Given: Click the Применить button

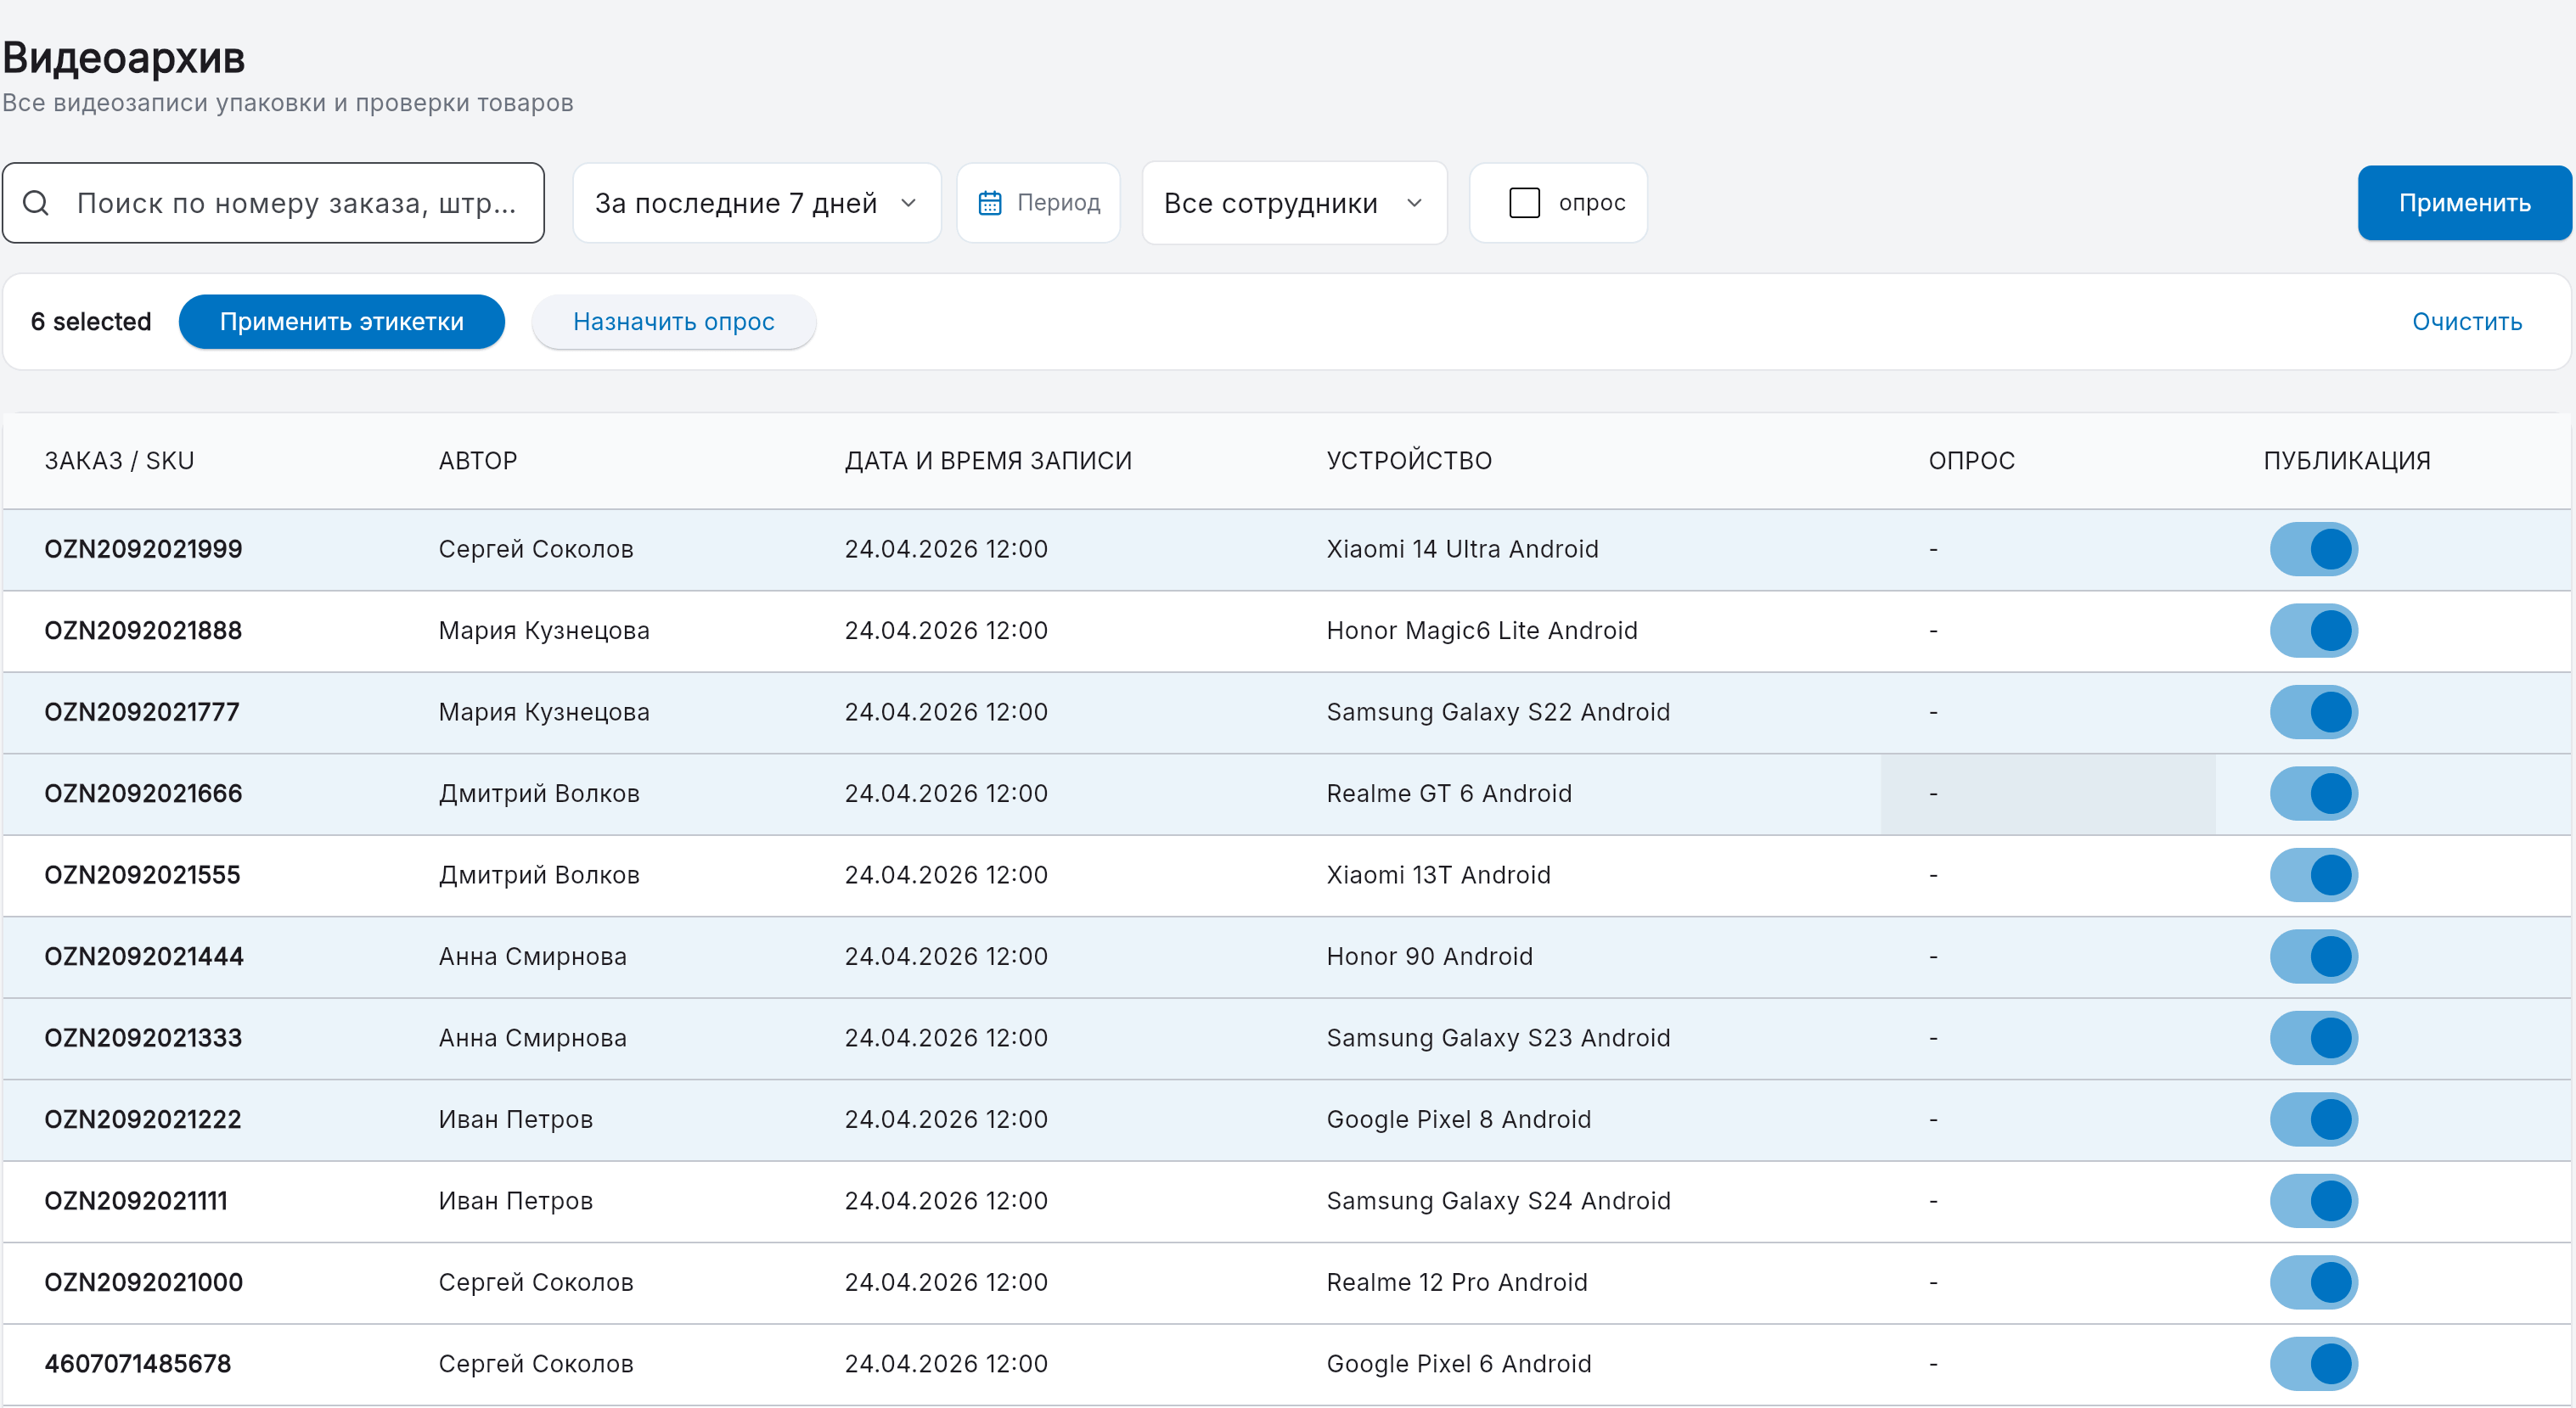Looking at the screenshot, I should [x=2464, y=203].
